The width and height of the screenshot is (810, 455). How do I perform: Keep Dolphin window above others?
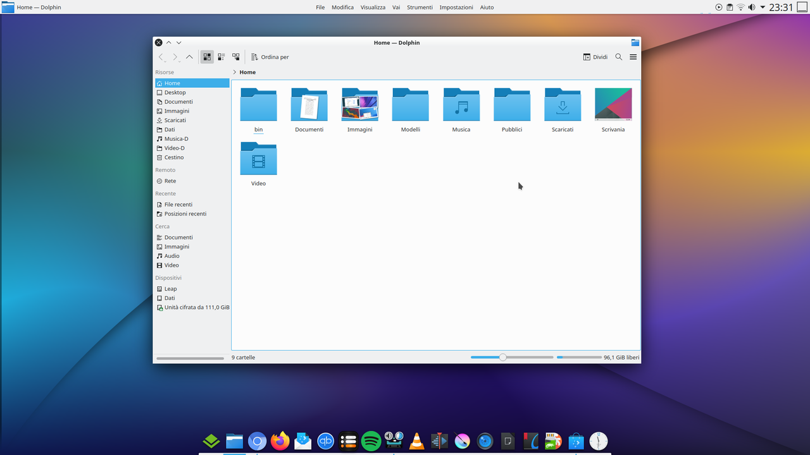point(169,42)
